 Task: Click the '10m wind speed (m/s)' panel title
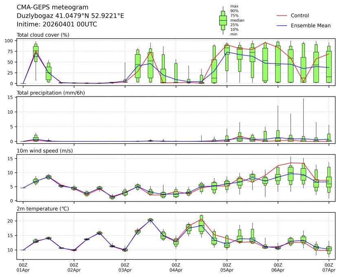coord(45,151)
